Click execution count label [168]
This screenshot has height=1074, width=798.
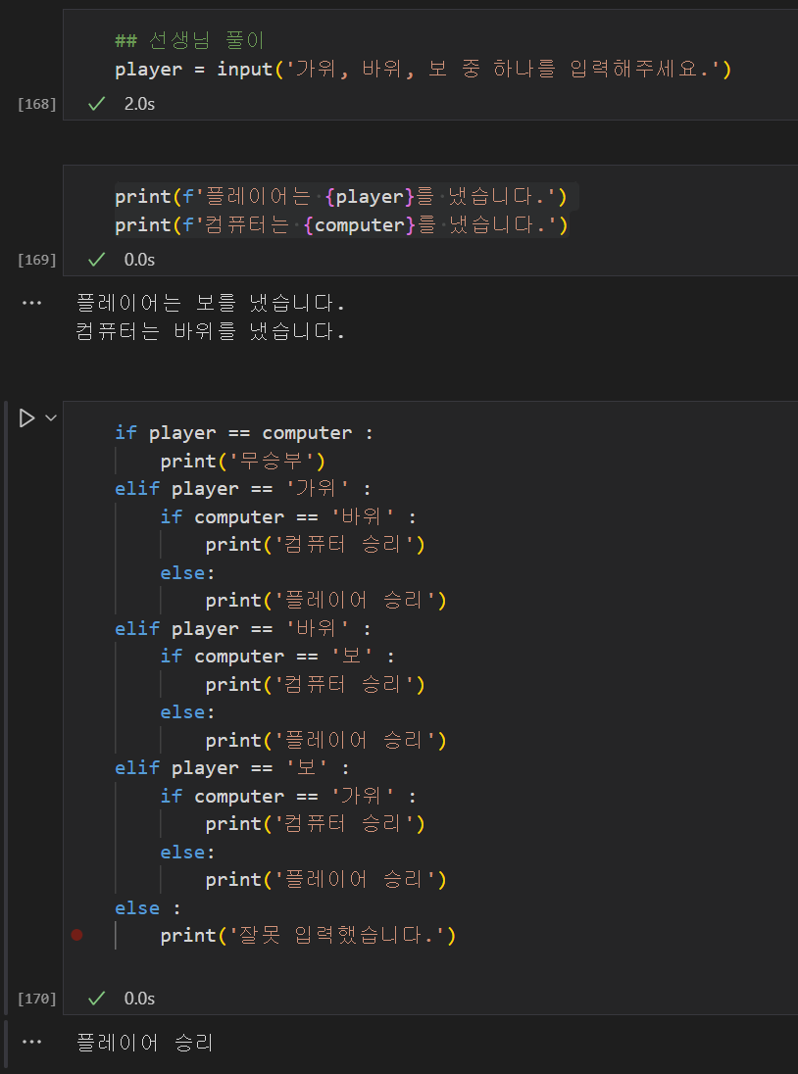pyautogui.click(x=37, y=104)
